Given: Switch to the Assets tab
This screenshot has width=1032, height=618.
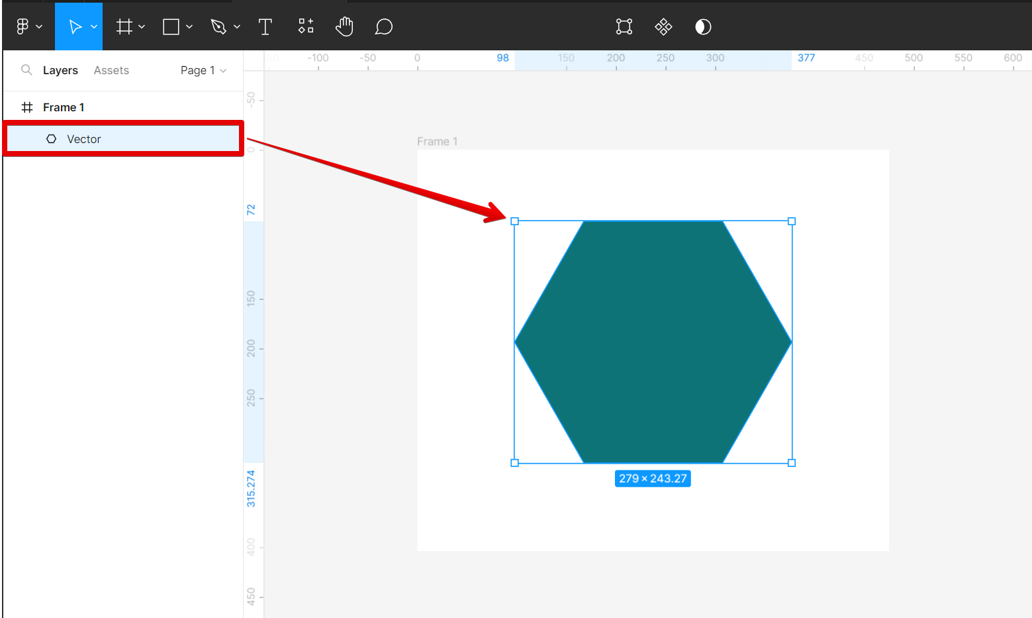Looking at the screenshot, I should (x=111, y=70).
